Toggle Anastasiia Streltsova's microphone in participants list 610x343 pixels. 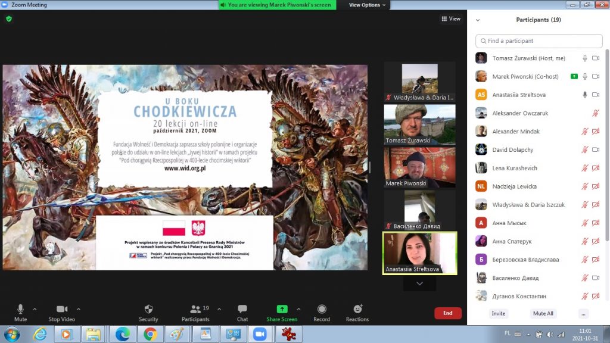tap(585, 95)
